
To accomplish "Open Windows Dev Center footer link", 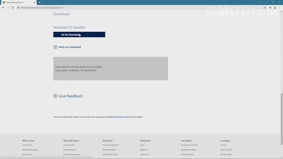I will pos(189,150).
